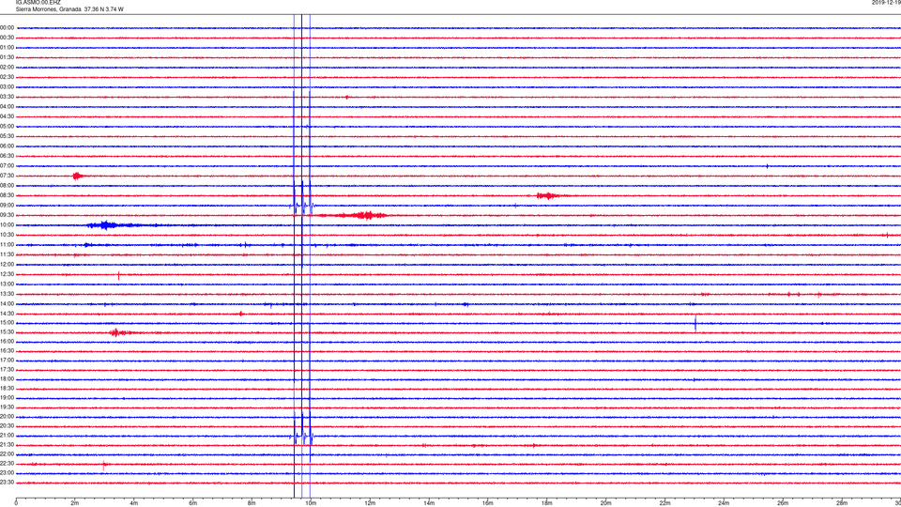Click the 22:30 trace time label
The width and height of the screenshot is (901, 507).
point(8,464)
